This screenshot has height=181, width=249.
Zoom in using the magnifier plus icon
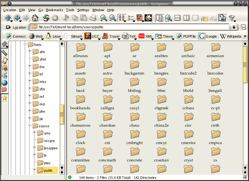tap(104, 18)
